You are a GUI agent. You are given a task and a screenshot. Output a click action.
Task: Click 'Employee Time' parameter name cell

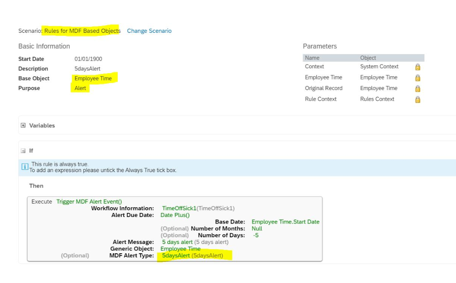click(x=323, y=77)
